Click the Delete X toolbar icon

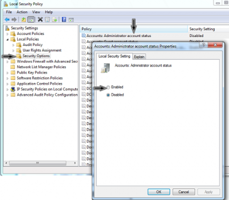point(40,19)
